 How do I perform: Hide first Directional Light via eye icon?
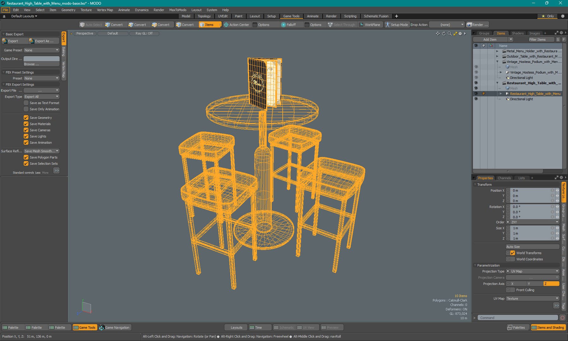(476, 78)
